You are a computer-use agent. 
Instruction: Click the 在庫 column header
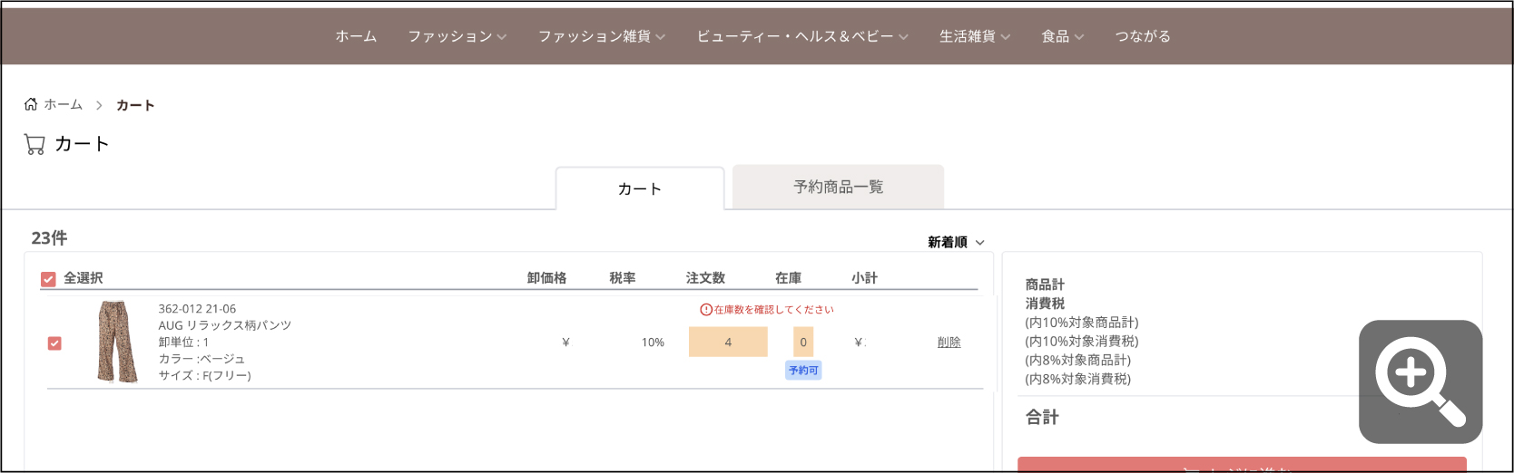(x=788, y=278)
